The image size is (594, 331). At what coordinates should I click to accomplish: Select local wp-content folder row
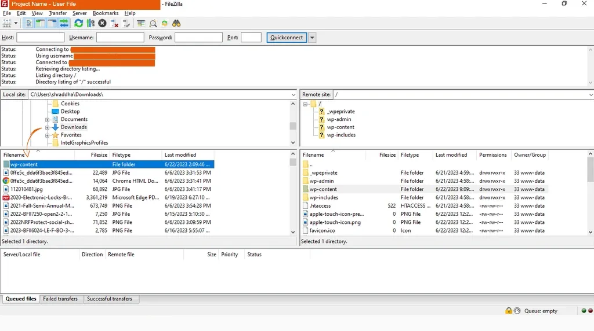[x=108, y=164]
